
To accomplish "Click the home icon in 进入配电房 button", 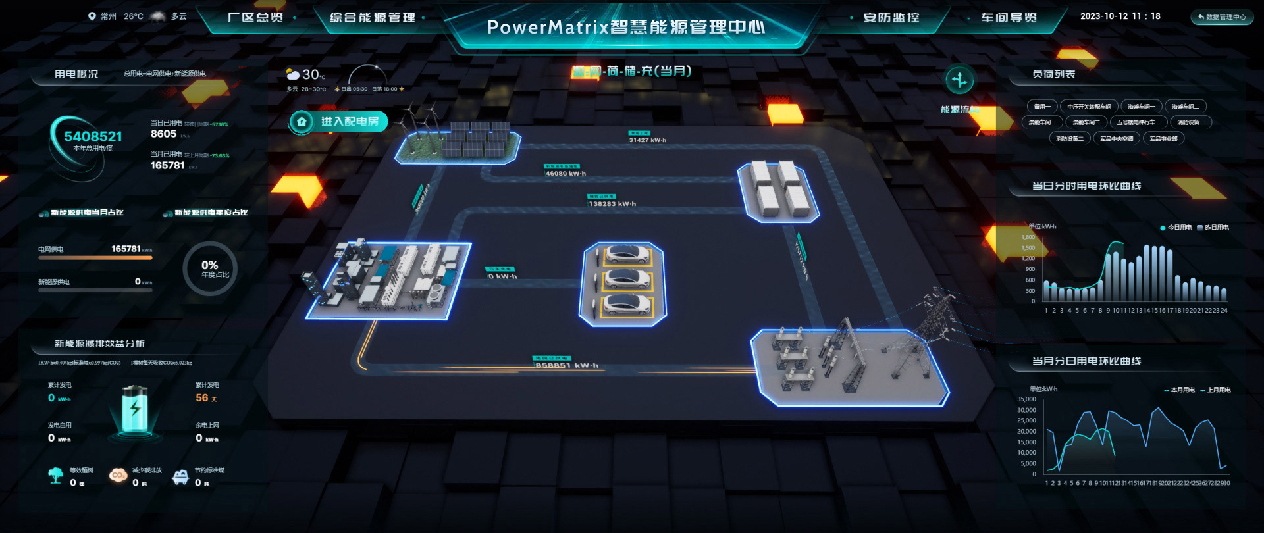I will tap(302, 122).
